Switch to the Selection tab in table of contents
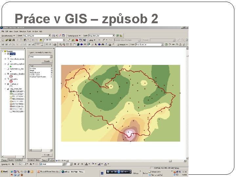This screenshot has height=177, width=236. click(18, 160)
